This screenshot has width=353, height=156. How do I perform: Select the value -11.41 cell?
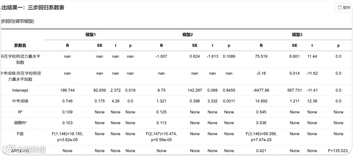pyautogui.click(x=312, y=90)
